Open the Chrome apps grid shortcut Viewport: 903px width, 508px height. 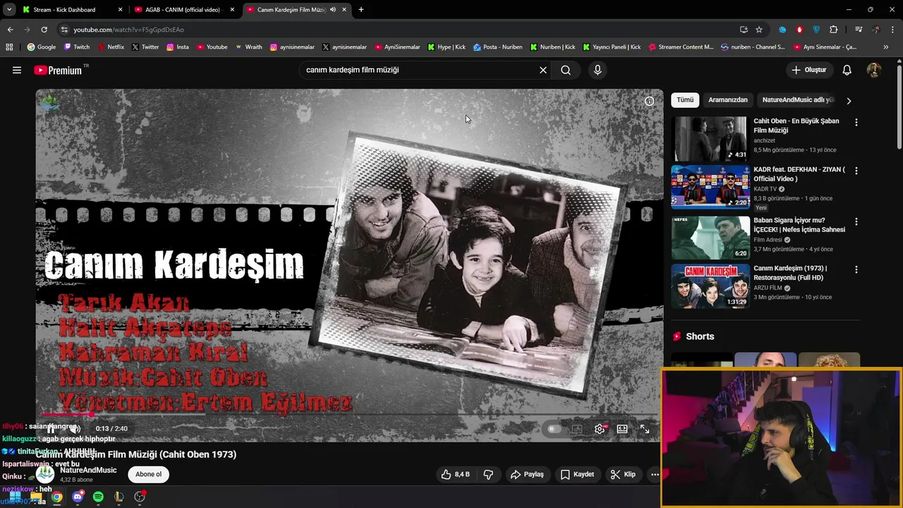click(x=9, y=47)
